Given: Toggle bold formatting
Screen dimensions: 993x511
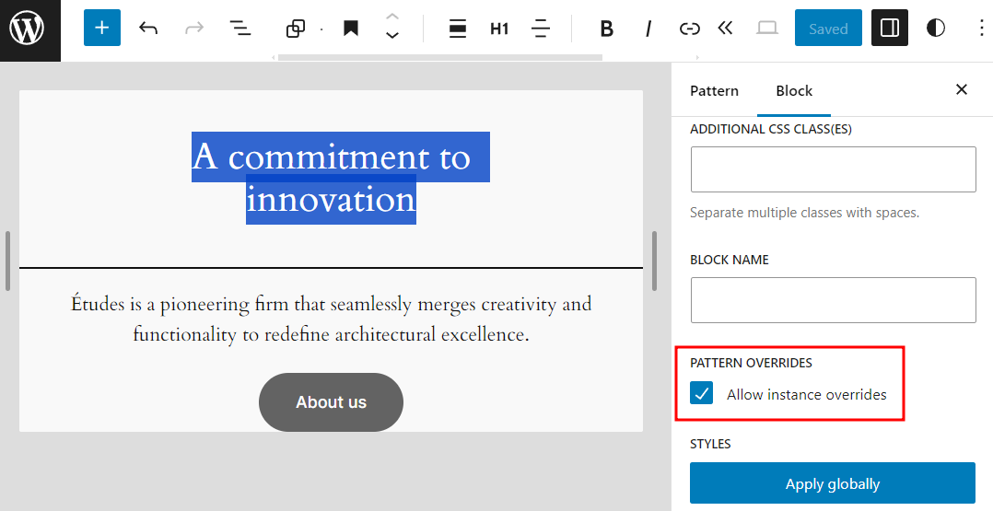Looking at the screenshot, I should tap(606, 29).
